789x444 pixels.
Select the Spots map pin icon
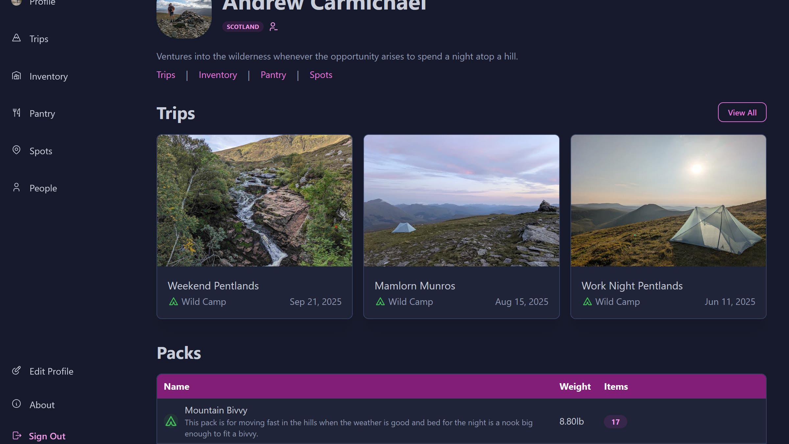click(x=16, y=150)
